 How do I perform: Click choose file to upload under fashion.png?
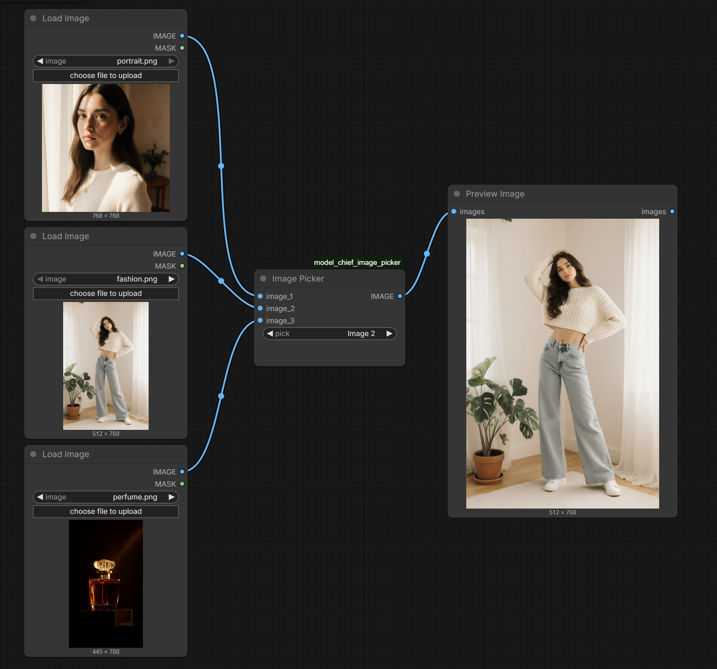coord(106,293)
